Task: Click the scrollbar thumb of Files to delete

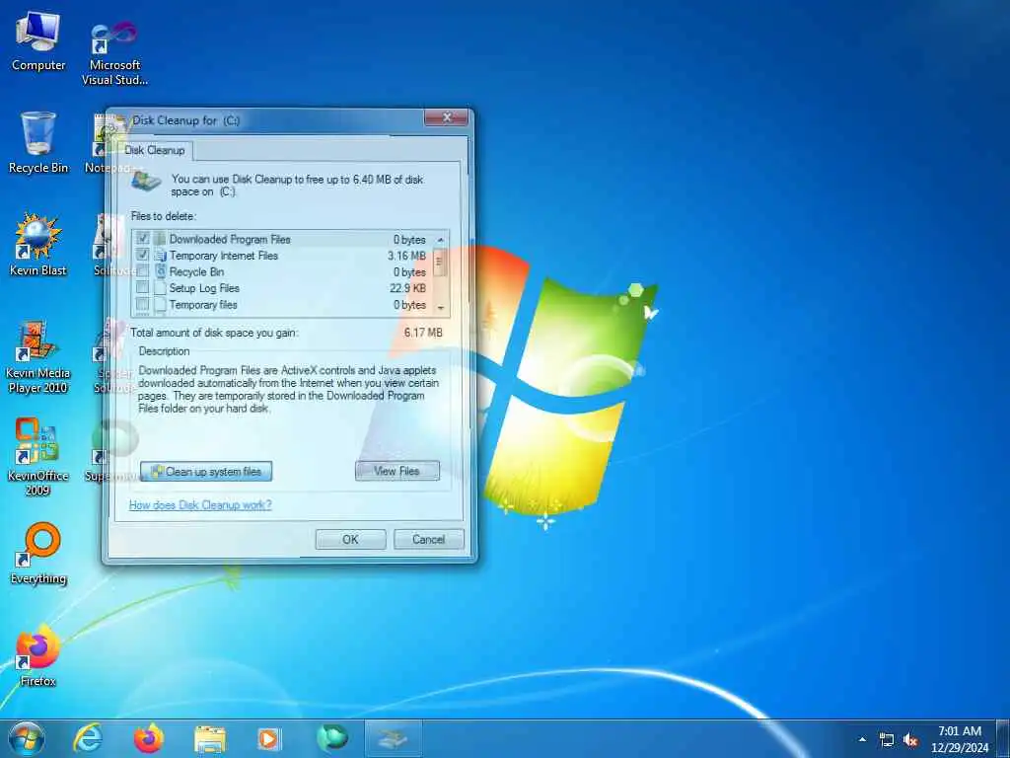Action: [x=441, y=262]
